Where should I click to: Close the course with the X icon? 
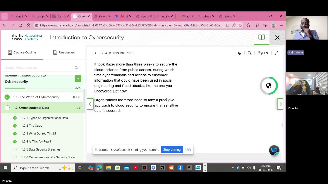tap(277, 38)
